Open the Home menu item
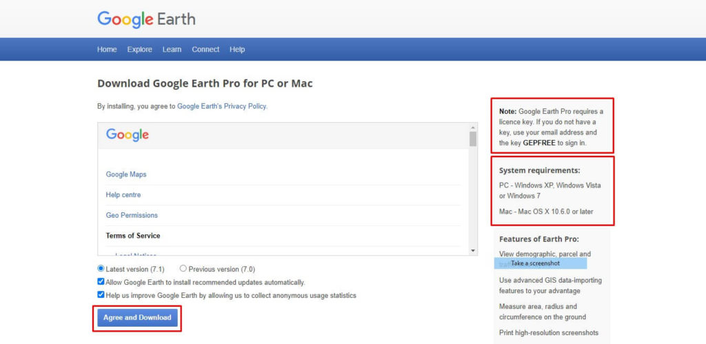This screenshot has height=344, width=706. tap(107, 50)
